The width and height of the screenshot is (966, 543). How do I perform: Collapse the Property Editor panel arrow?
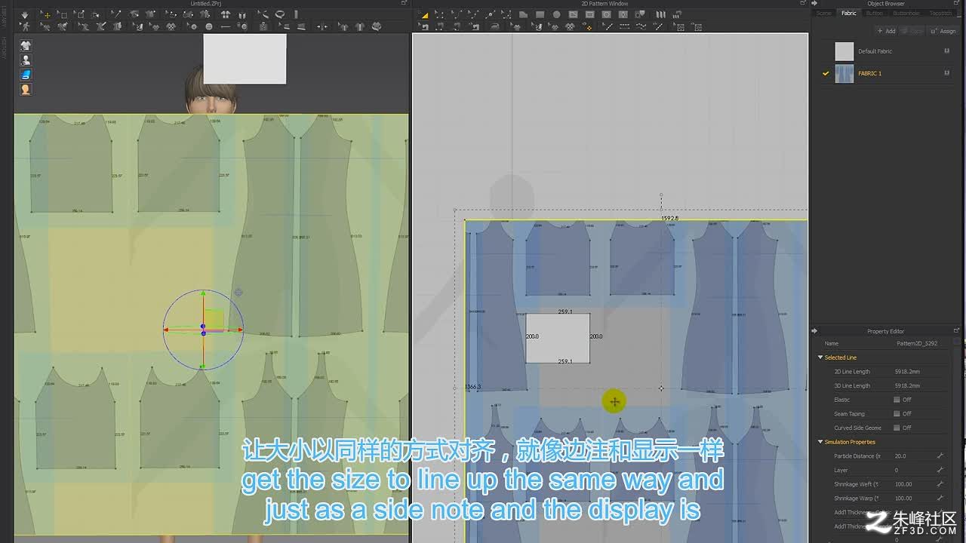[814, 331]
